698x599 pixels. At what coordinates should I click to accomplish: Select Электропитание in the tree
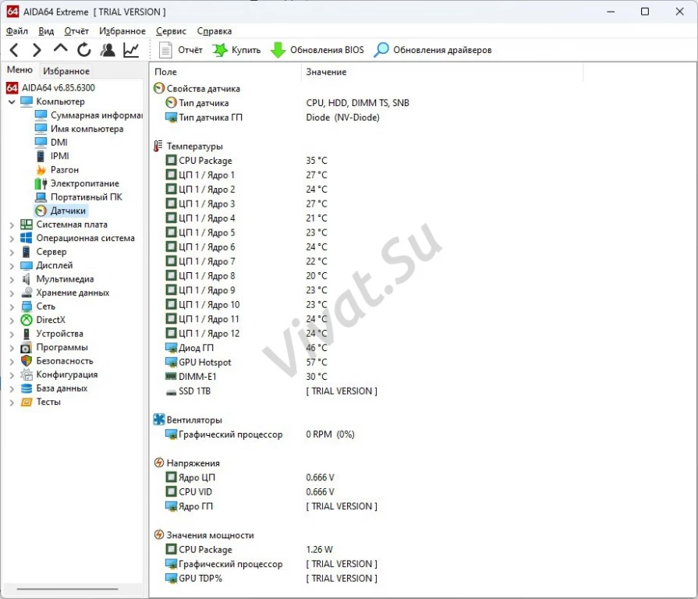[x=84, y=183]
